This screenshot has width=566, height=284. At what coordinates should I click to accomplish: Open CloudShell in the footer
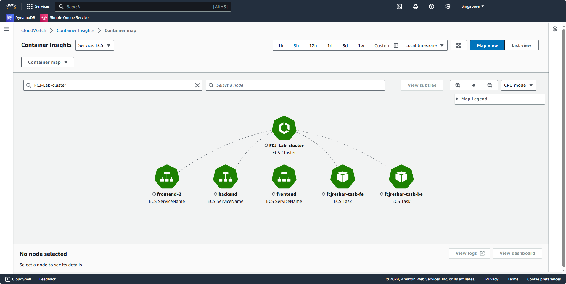[18, 279]
